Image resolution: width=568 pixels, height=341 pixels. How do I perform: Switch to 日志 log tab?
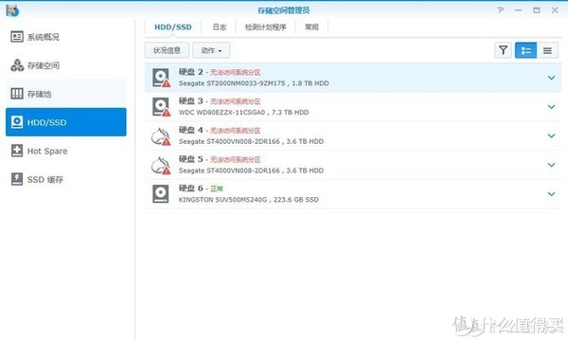click(220, 27)
